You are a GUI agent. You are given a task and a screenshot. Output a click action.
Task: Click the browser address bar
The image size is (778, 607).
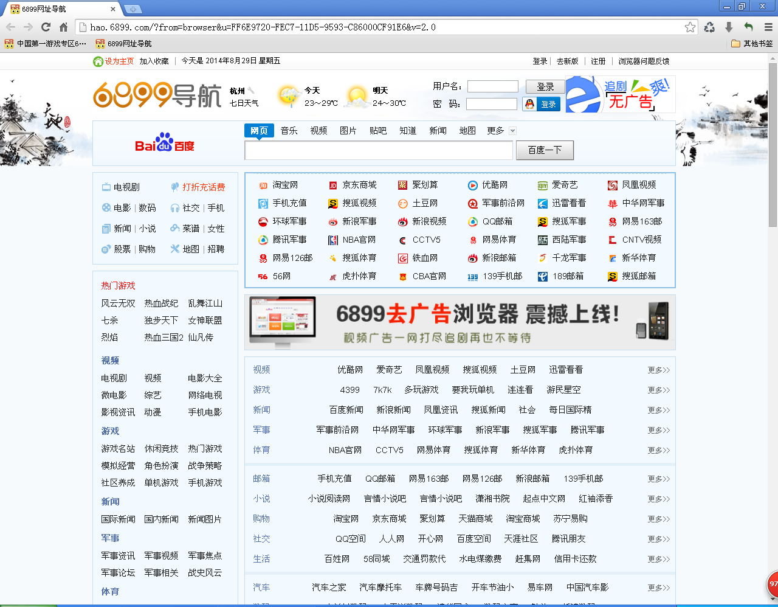[x=387, y=27]
